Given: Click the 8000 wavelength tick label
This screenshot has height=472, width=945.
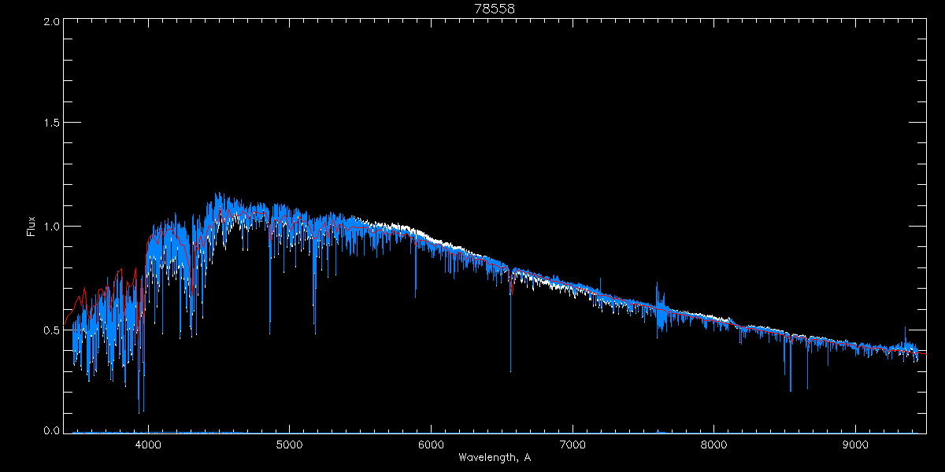Looking at the screenshot, I should [x=714, y=444].
